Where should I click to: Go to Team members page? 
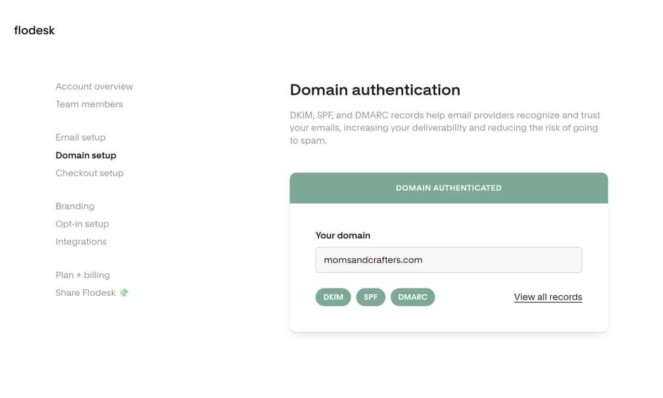tap(89, 104)
